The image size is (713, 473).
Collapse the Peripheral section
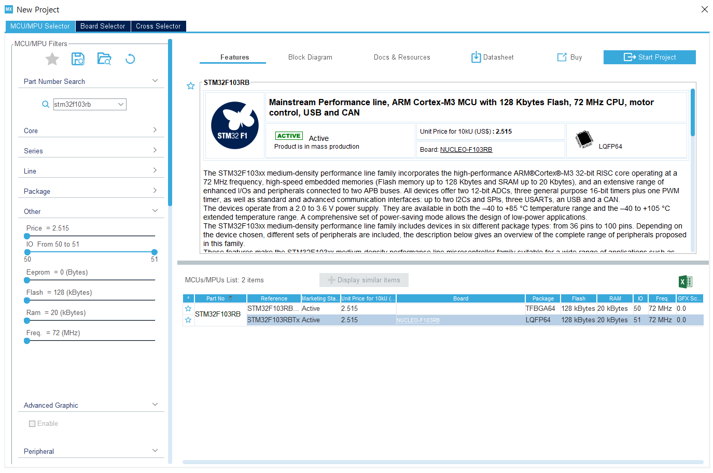[x=155, y=450]
